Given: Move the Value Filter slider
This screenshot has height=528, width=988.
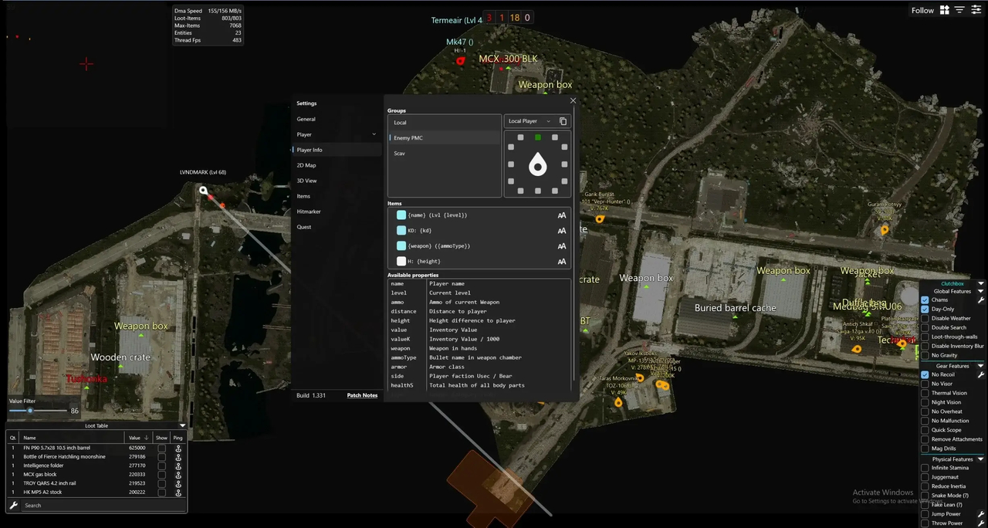Looking at the screenshot, I should pos(30,410).
